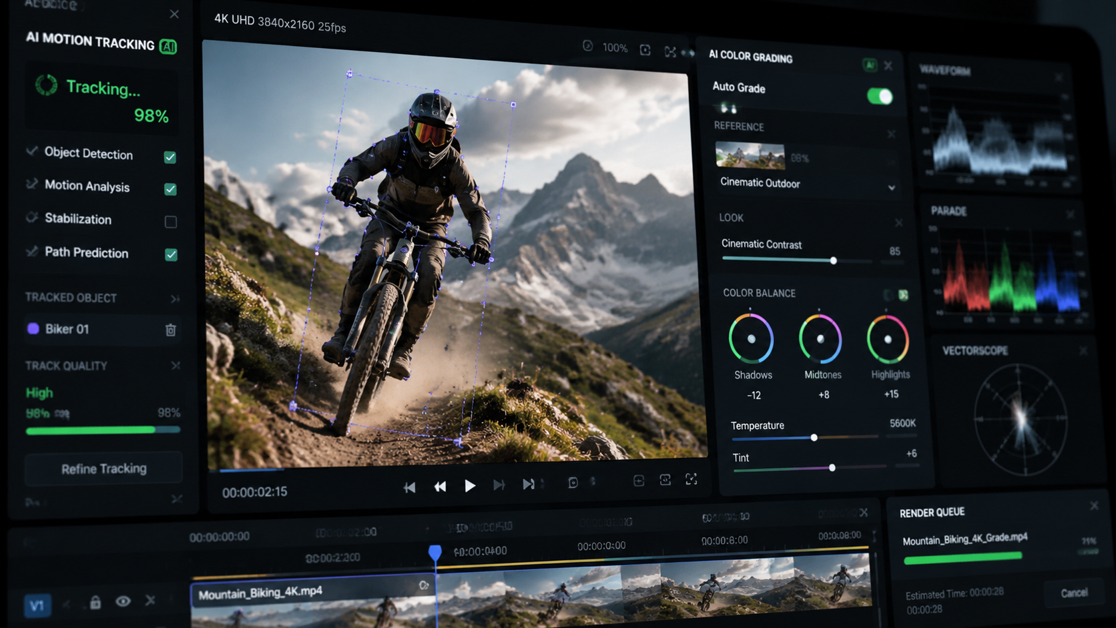This screenshot has width=1116, height=628.
Task: Uncheck Path Prediction
Action: pos(171,254)
